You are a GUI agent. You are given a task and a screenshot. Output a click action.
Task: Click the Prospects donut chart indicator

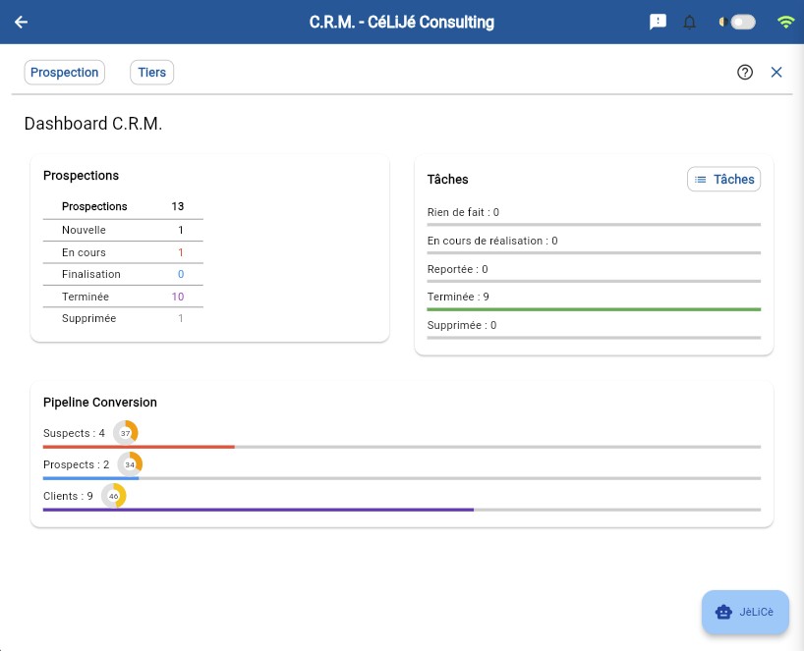130,464
